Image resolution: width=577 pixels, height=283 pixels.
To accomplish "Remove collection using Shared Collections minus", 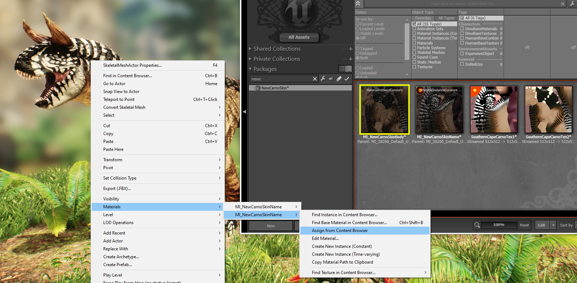I will (x=345, y=49).
